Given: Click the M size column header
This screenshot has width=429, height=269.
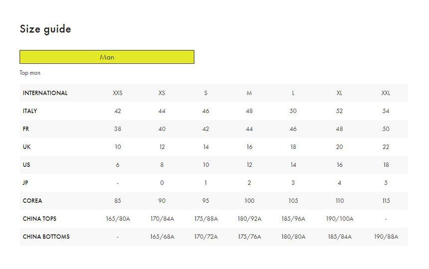Looking at the screenshot, I should [x=249, y=93].
